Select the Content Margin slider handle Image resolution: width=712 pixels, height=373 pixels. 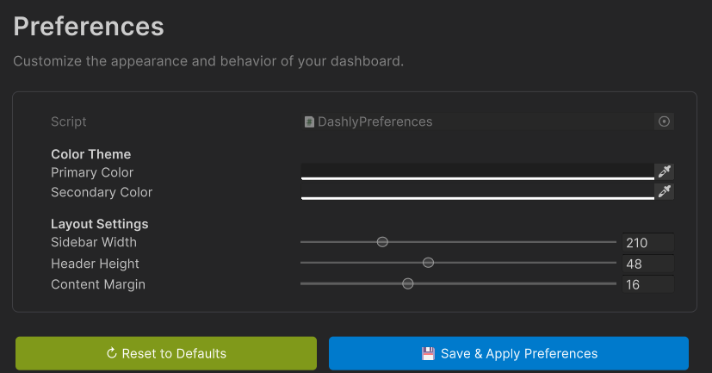[x=408, y=283]
